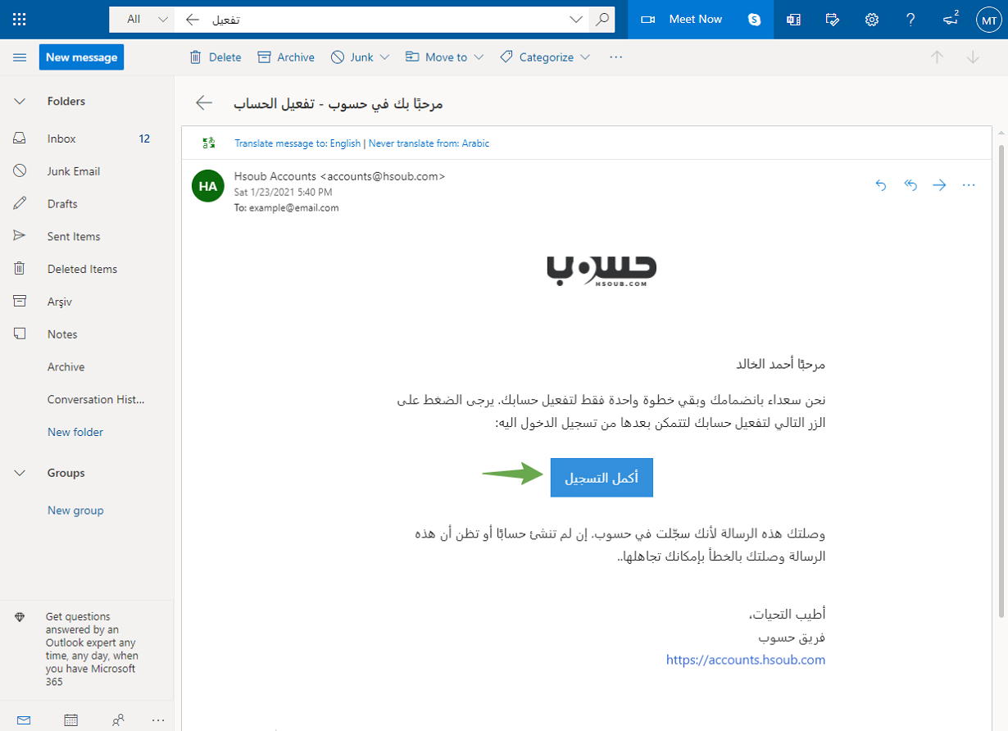Viewport: 1008px width, 731px height.
Task: Collapse the Folders section
Action: tap(20, 102)
